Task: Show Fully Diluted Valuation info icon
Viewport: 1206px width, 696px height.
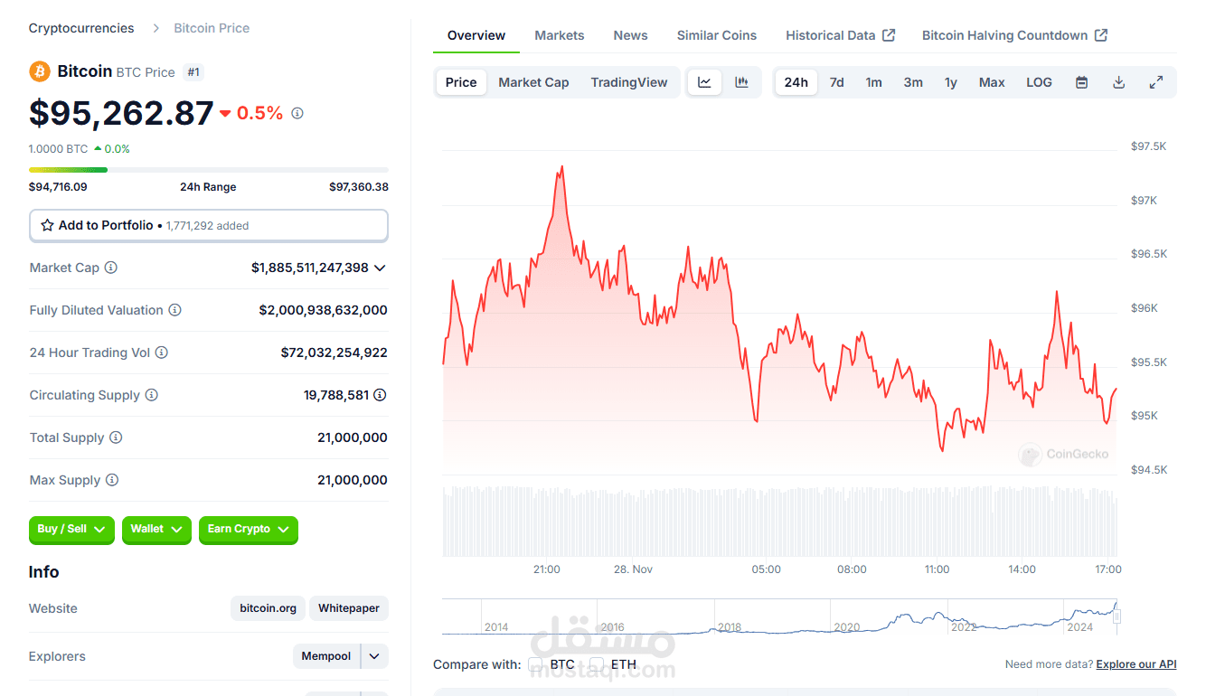Action: click(174, 310)
